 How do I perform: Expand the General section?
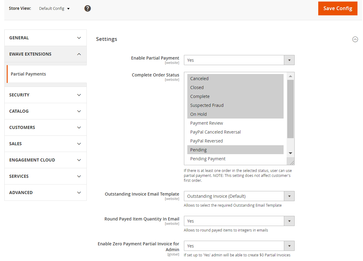(45, 38)
